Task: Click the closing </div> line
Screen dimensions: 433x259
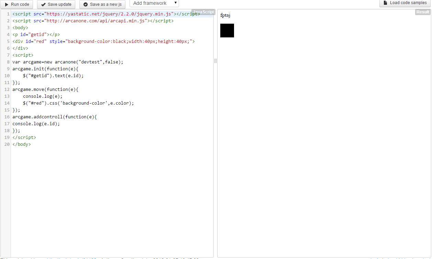Action: point(20,48)
